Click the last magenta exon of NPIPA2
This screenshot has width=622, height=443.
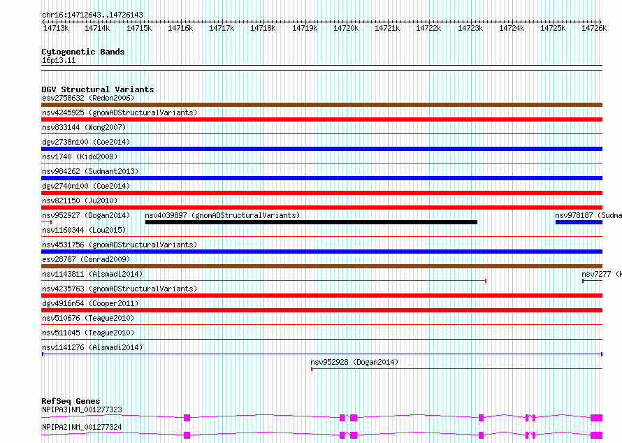click(x=596, y=435)
